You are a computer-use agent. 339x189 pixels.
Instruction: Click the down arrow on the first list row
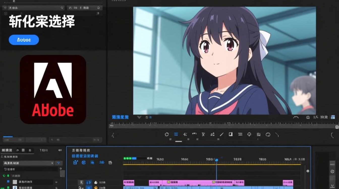[x=56, y=182]
